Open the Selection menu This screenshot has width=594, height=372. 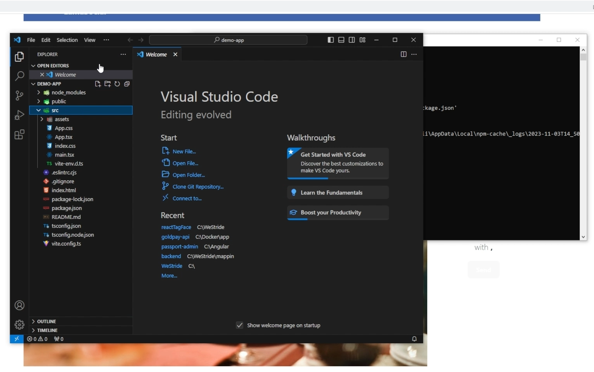pyautogui.click(x=67, y=40)
